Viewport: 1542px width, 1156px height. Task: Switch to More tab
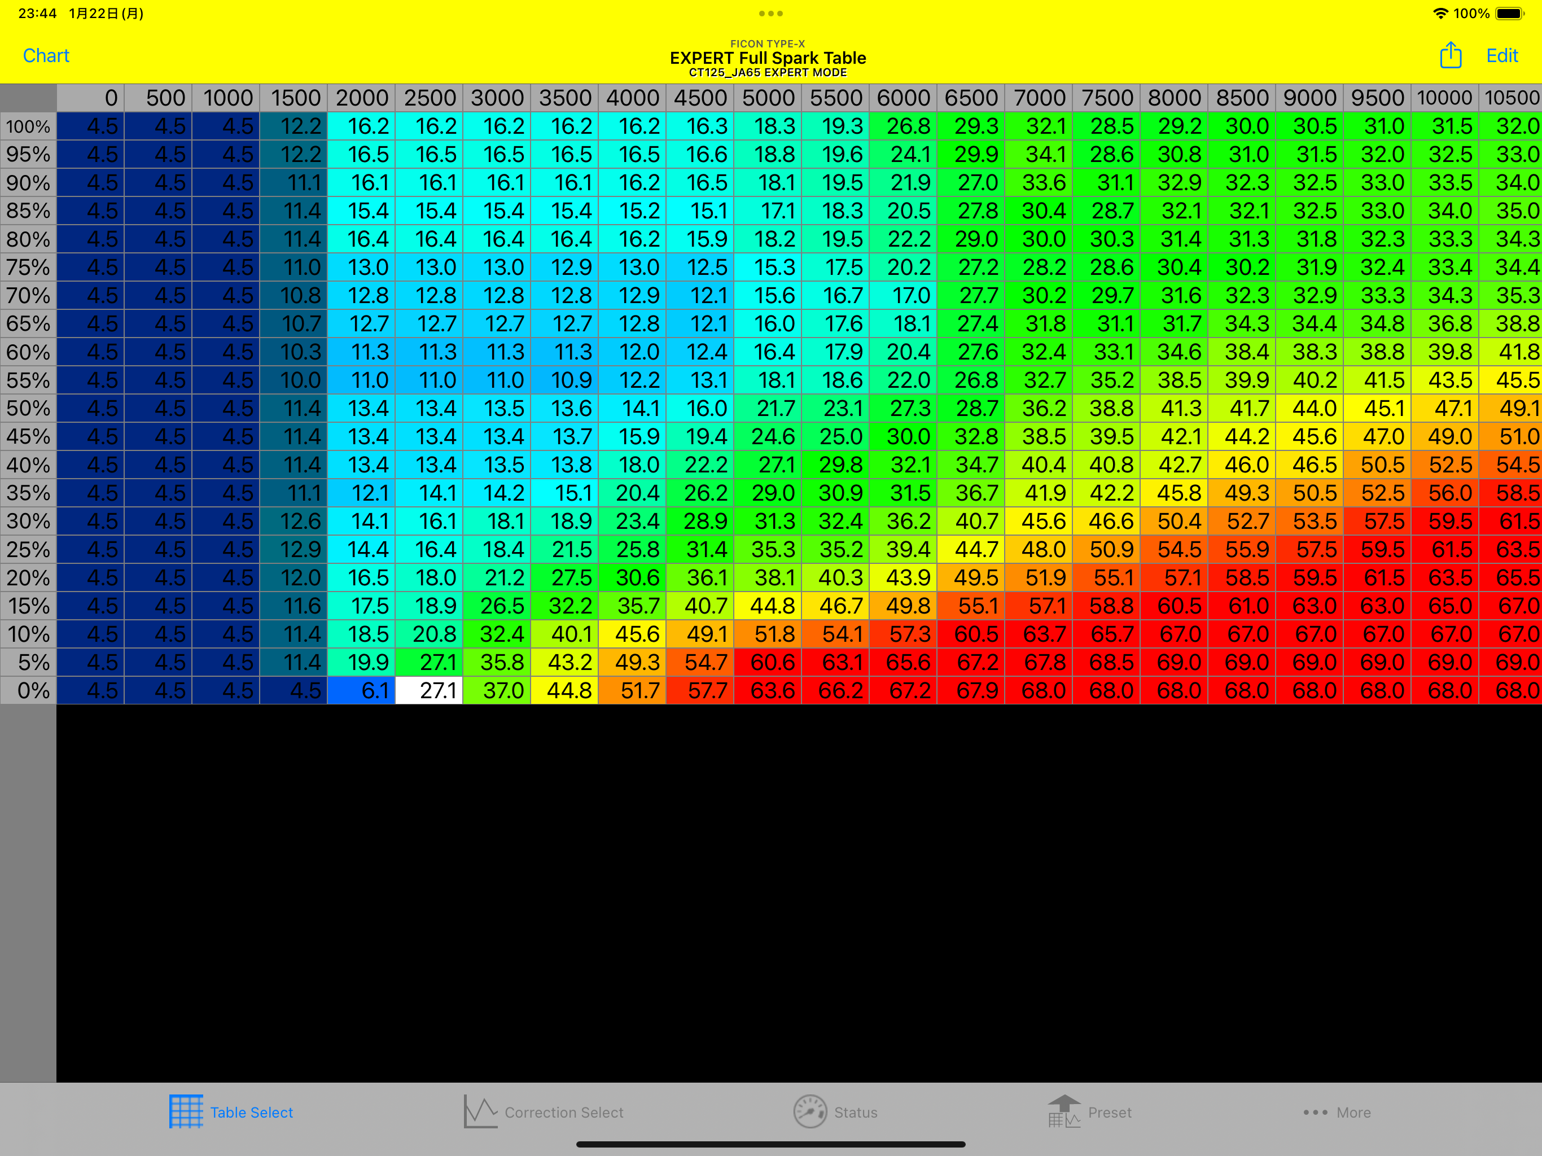(1337, 1112)
